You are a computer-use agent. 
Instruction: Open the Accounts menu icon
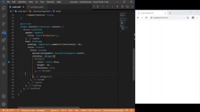(4, 96)
